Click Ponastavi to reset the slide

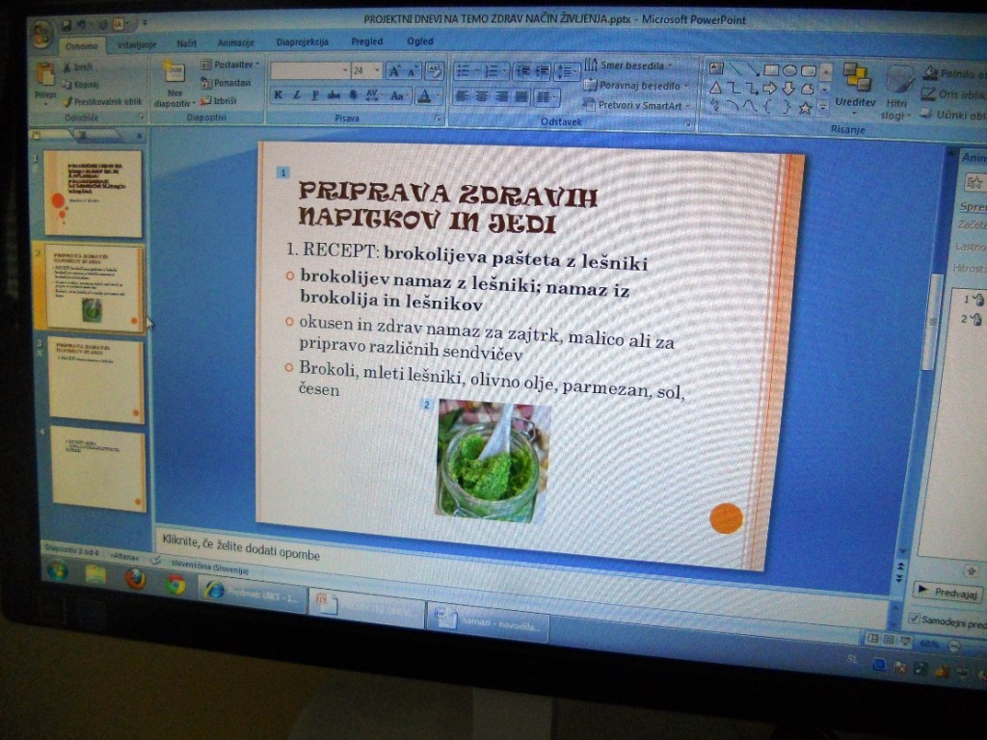coord(226,83)
